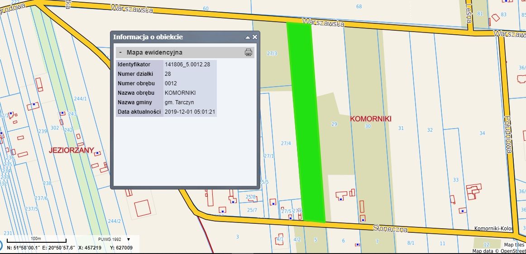Click the Południowa street label
This screenshot has width=526, height=254.
[x=507, y=135]
